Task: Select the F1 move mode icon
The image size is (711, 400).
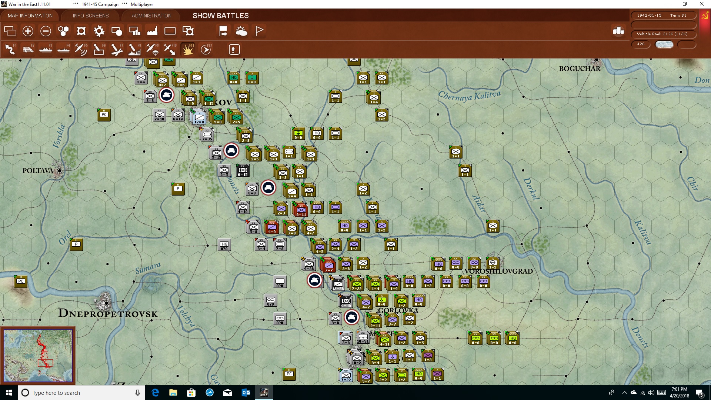Action: 10,49
